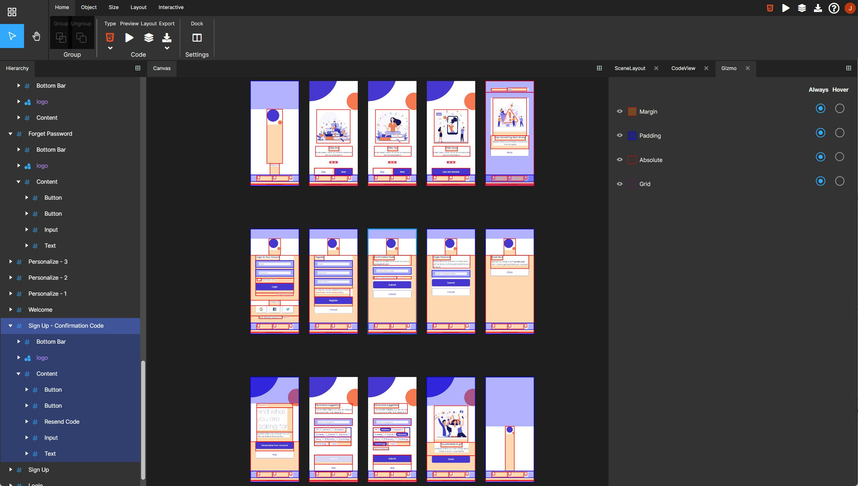Set Padding gizmo to Hover
The image size is (858, 486).
[x=839, y=133]
